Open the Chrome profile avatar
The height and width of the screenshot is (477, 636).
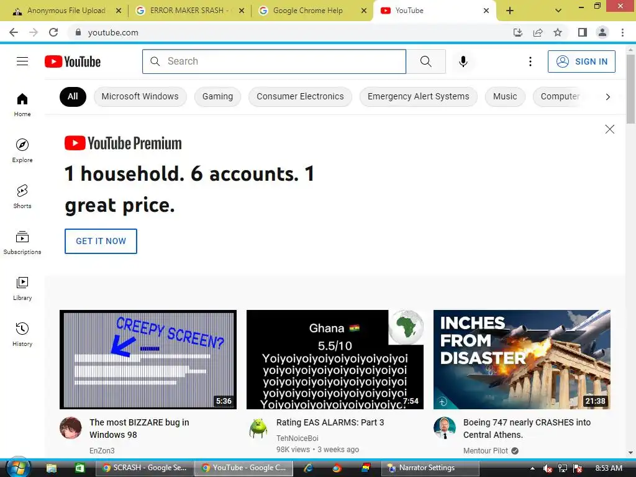[x=602, y=32]
